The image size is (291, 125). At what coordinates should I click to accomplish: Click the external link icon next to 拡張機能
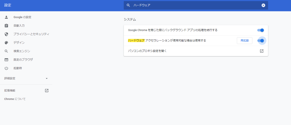(x=47, y=91)
